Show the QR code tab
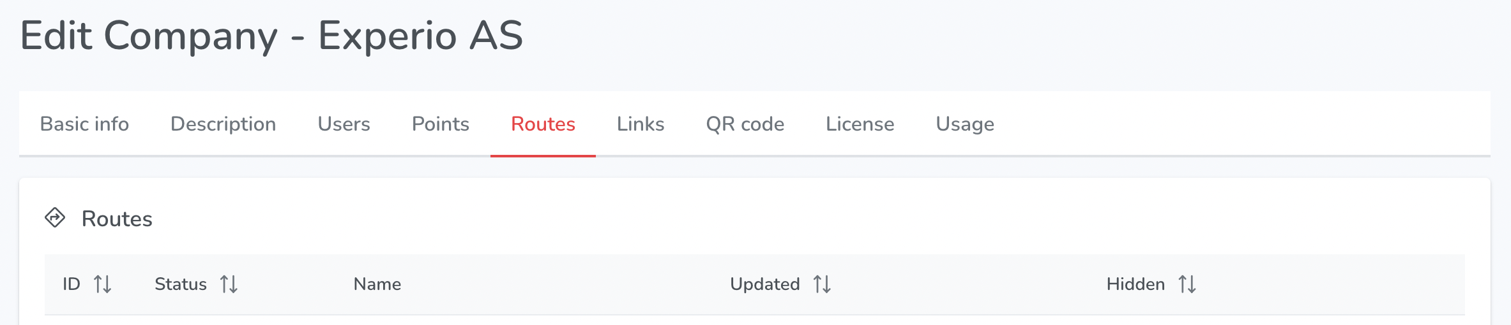Screen dimensions: 1511x325 point(745,124)
